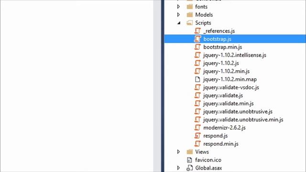The height and width of the screenshot is (172, 306).
Task: Click the Global.asax file icon
Action: (x=189, y=168)
